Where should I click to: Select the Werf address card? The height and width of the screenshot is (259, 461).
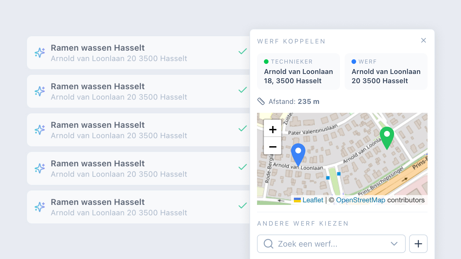click(386, 71)
